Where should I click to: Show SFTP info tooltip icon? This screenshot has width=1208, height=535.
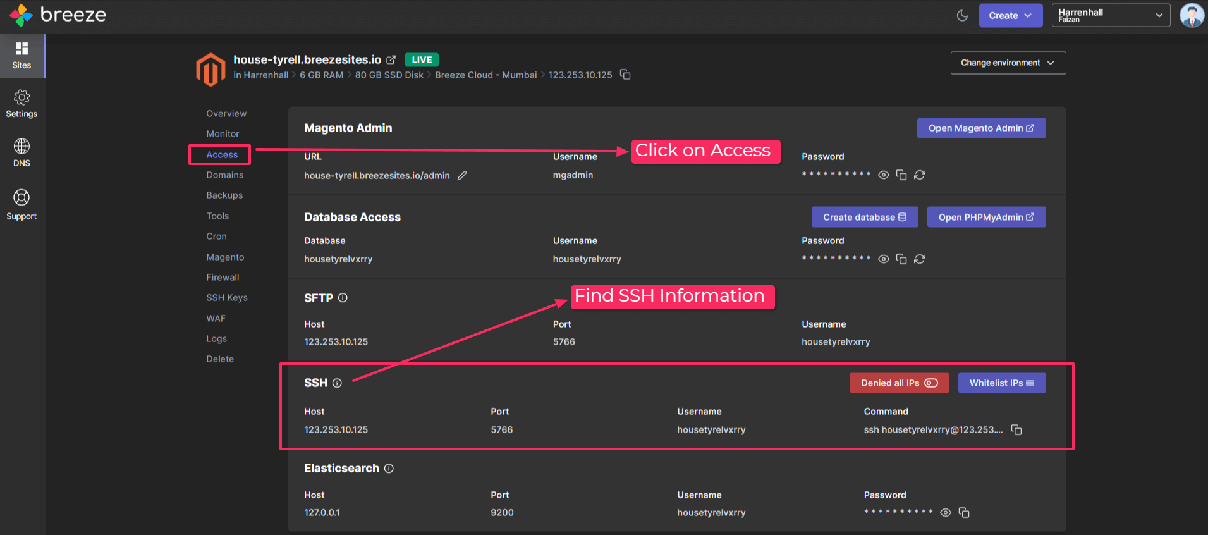tap(343, 298)
